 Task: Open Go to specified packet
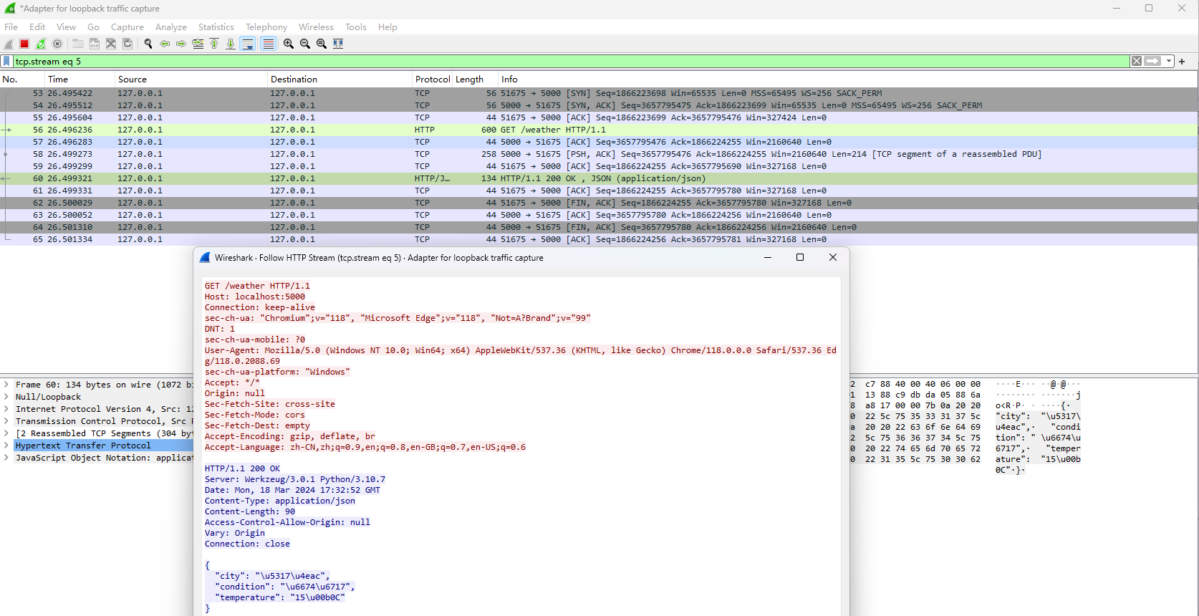[198, 44]
